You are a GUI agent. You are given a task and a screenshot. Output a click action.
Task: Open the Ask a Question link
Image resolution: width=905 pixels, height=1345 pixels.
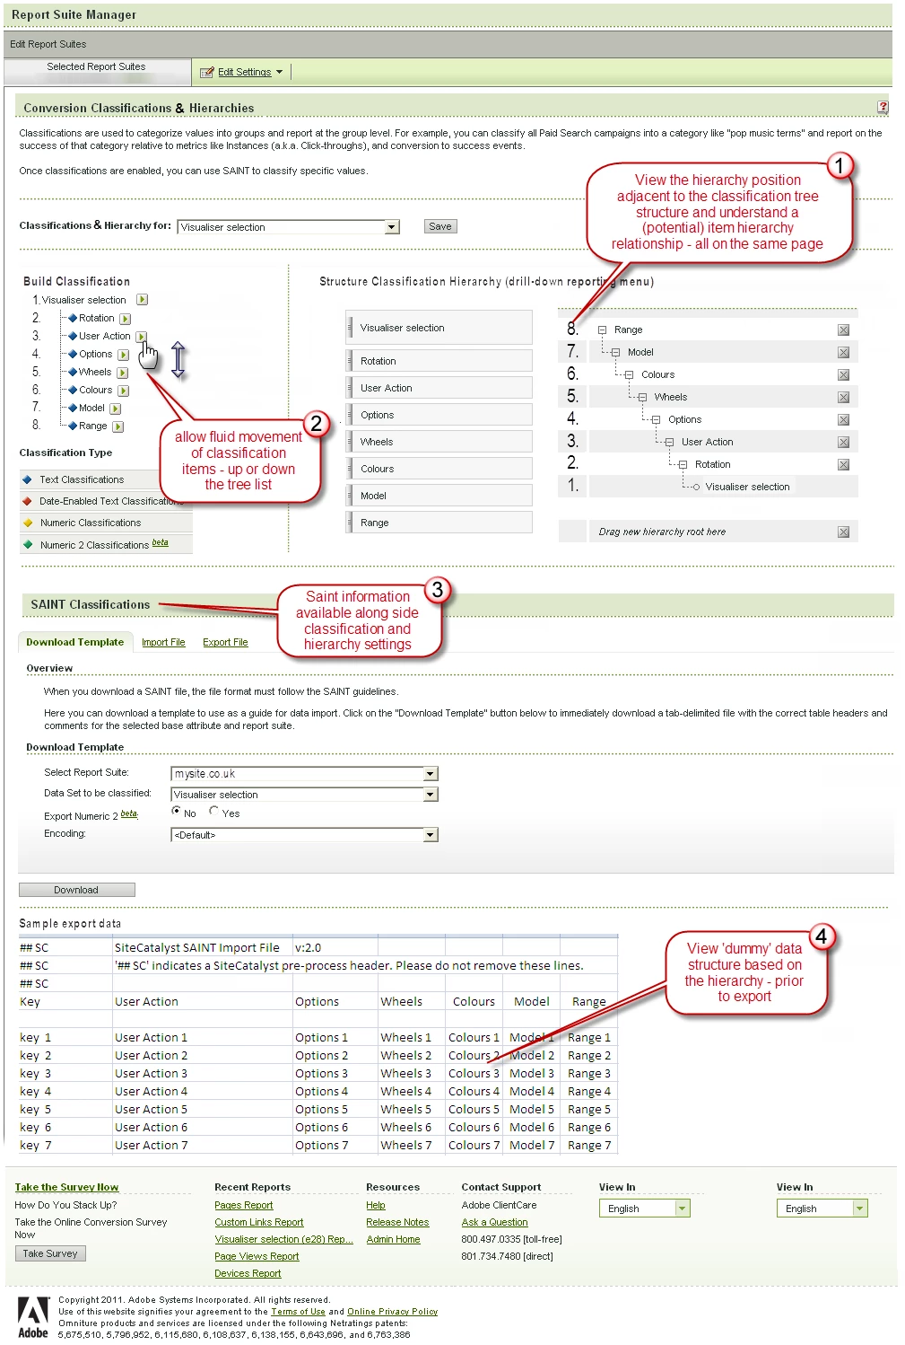click(494, 1223)
